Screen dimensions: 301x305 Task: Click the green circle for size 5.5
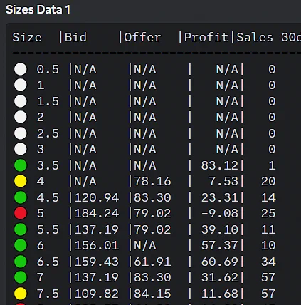21,229
